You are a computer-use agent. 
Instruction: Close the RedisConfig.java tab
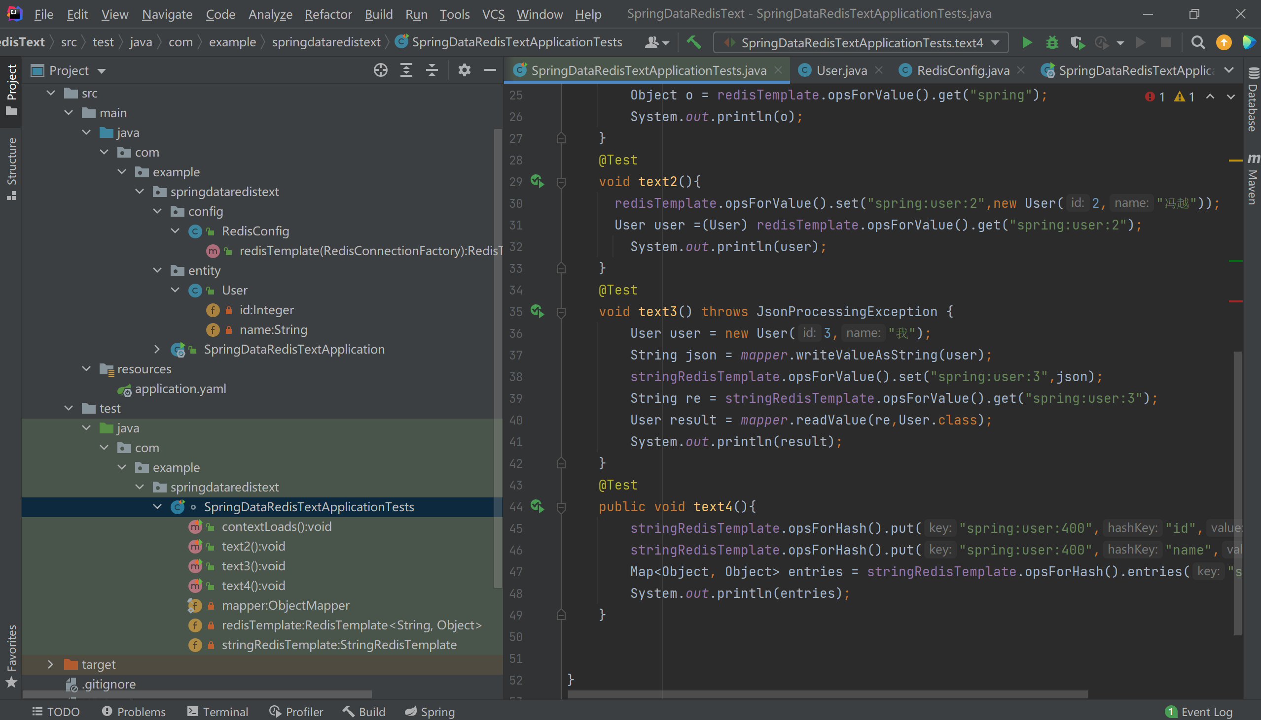coord(1020,70)
